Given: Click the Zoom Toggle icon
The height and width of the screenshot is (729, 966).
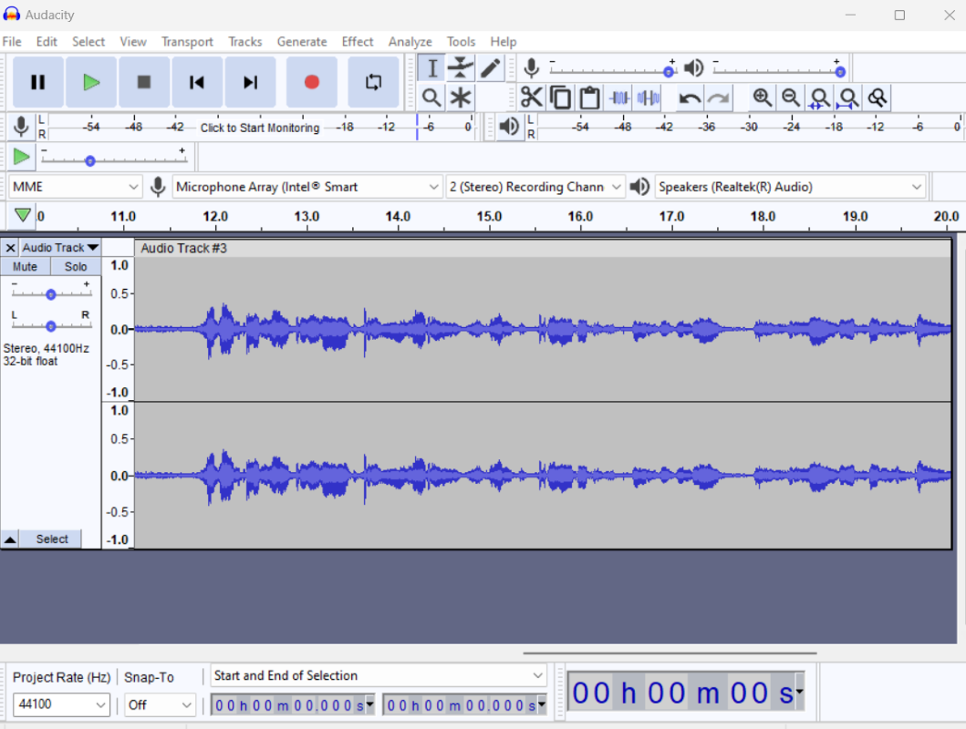Looking at the screenshot, I should 878,98.
